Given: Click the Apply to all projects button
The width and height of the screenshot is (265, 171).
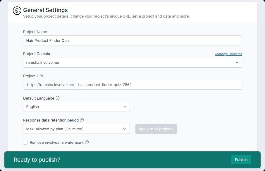Looking at the screenshot, I should click(x=156, y=129).
